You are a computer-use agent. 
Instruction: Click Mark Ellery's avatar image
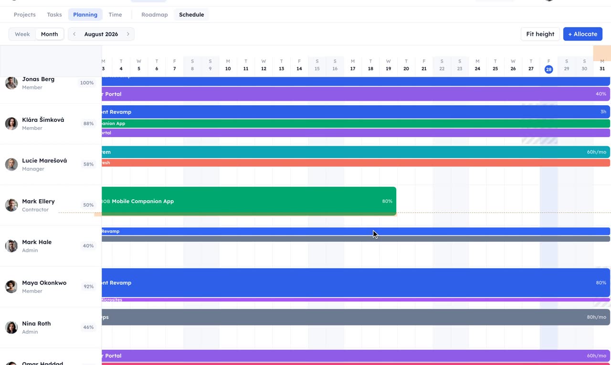coord(11,205)
